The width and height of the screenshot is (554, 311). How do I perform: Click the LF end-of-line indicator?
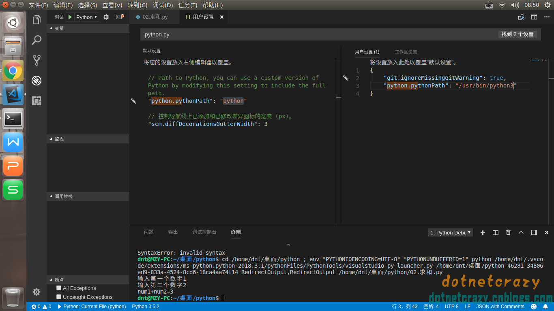pos(467,307)
